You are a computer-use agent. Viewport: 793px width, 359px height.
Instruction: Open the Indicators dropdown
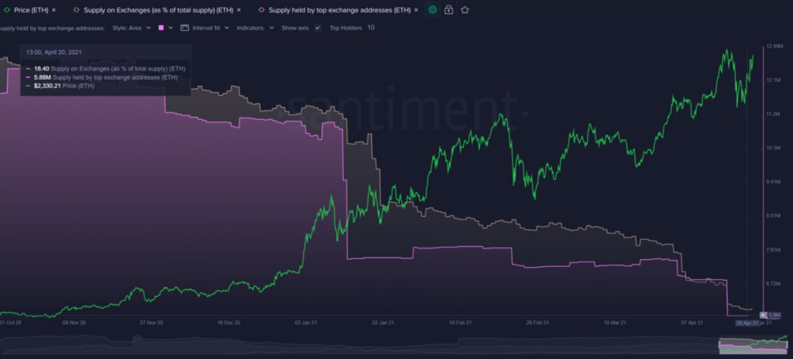pos(256,28)
